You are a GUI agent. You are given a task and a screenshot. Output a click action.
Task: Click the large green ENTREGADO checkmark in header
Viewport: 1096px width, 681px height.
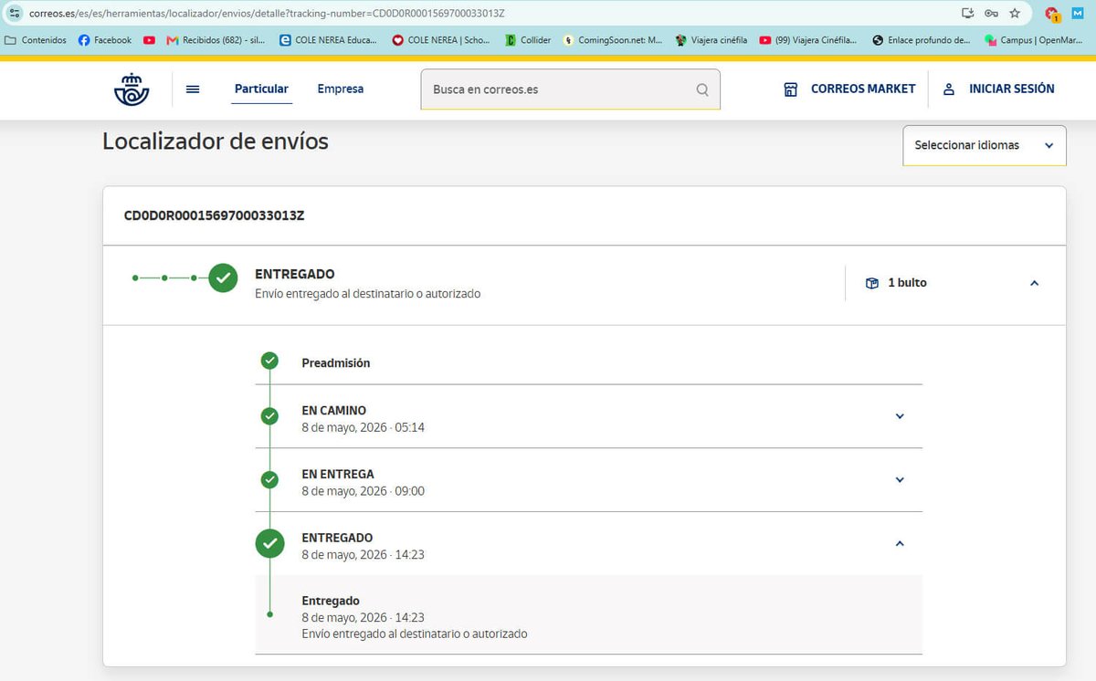pyautogui.click(x=223, y=278)
